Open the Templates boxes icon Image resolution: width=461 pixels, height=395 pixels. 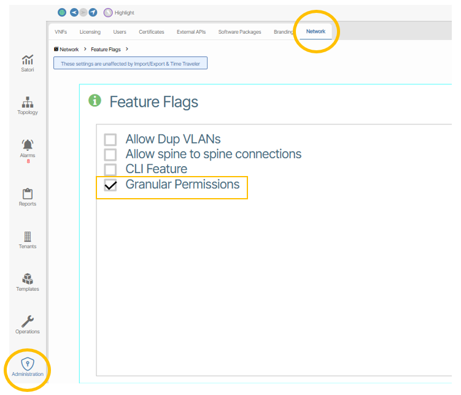click(x=28, y=278)
